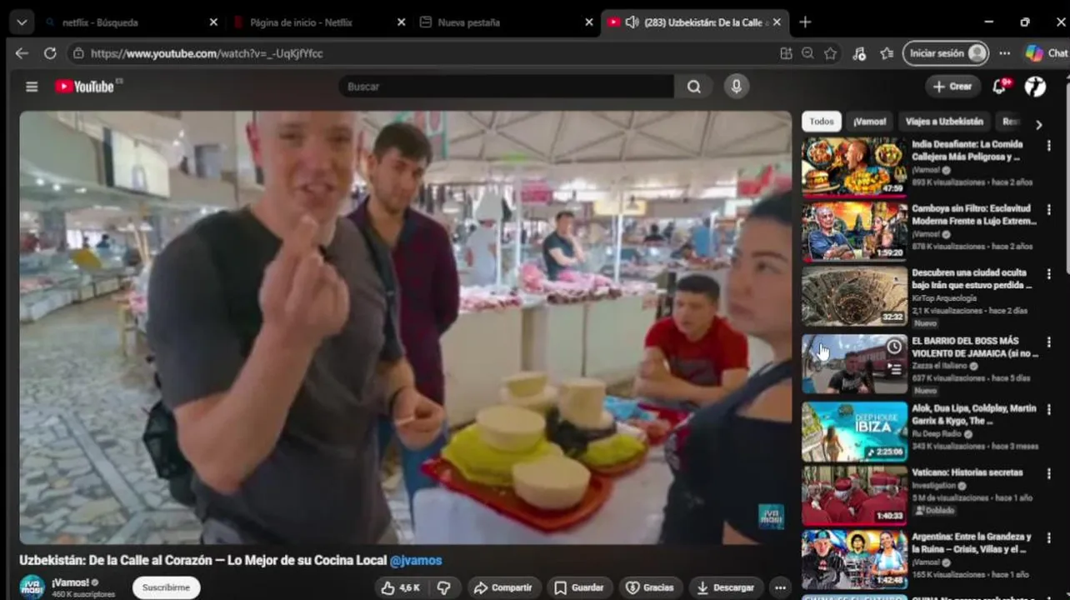Open the ¡Vamos! channel avatar

tap(32, 587)
